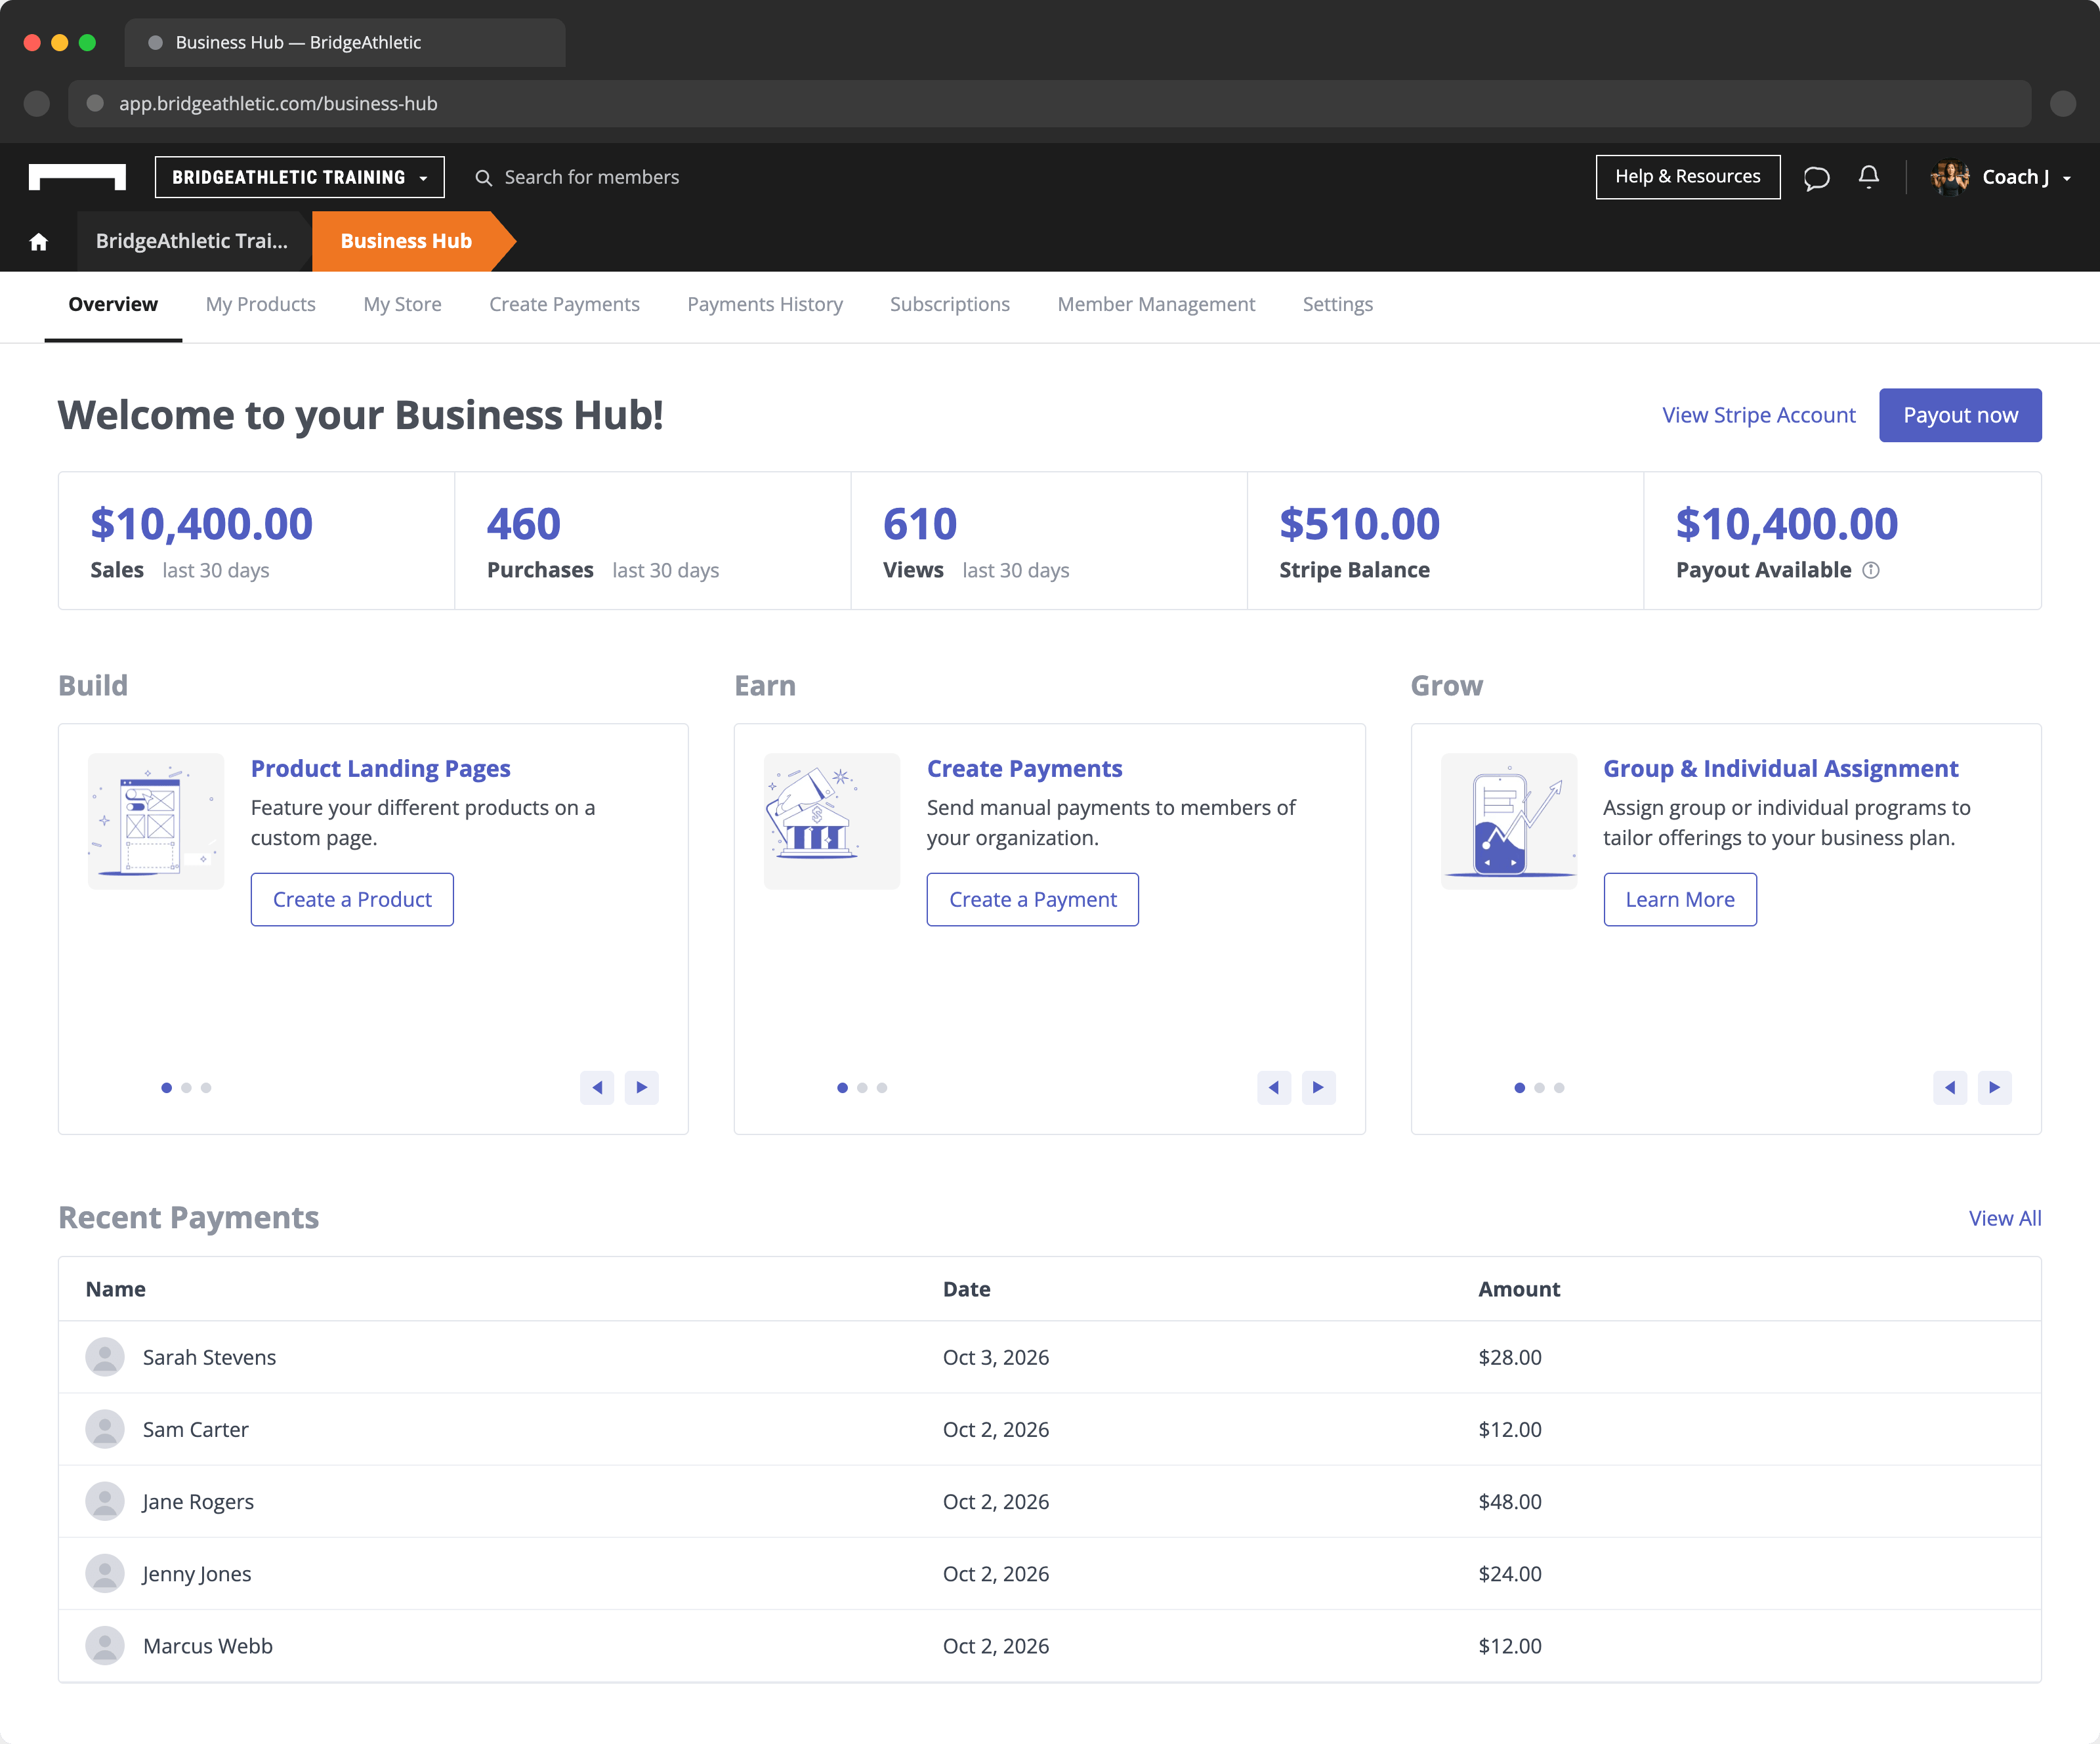
Task: Select third dot in Build carousel
Action: tap(206, 1088)
